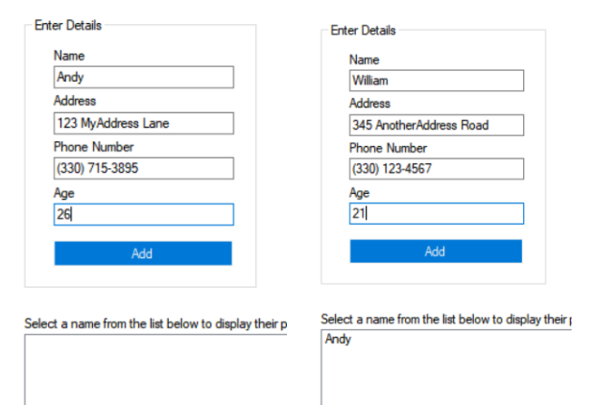Viewport: 595px width, 406px height.
Task: Click the Enter Details header of Andy's form
Action: coord(68,25)
